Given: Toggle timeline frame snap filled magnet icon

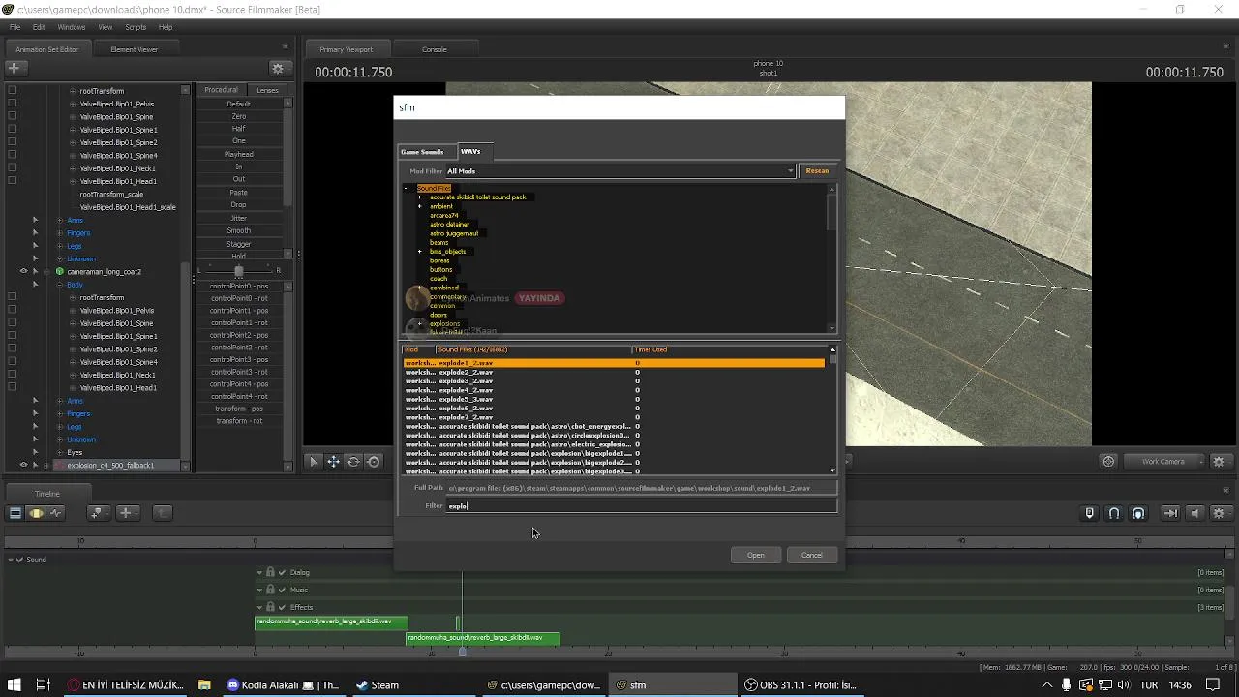Looking at the screenshot, I should (1138, 513).
